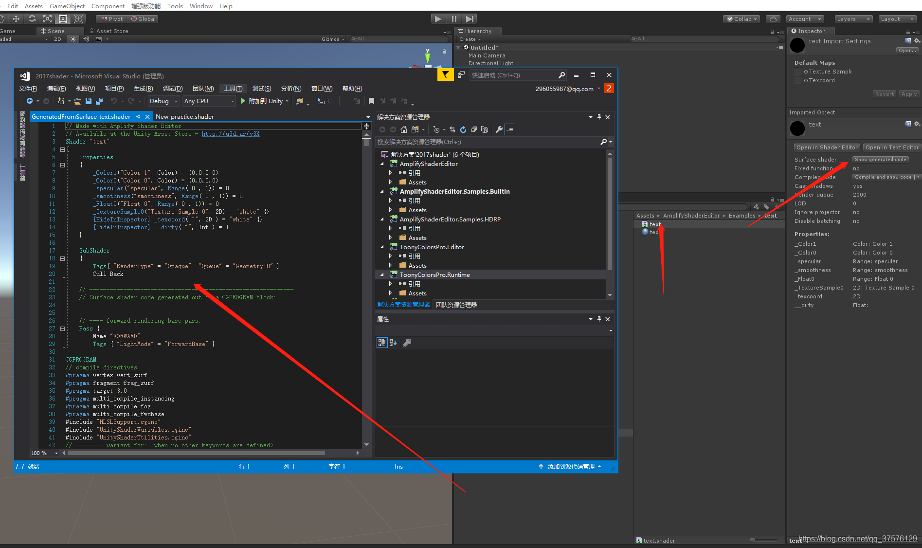The image size is (922, 548).
Task: Toggle Global/Local handle rotation
Action: pyautogui.click(x=143, y=19)
